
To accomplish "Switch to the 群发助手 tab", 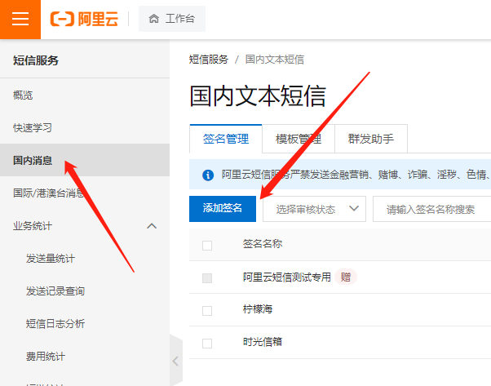I will [371, 139].
